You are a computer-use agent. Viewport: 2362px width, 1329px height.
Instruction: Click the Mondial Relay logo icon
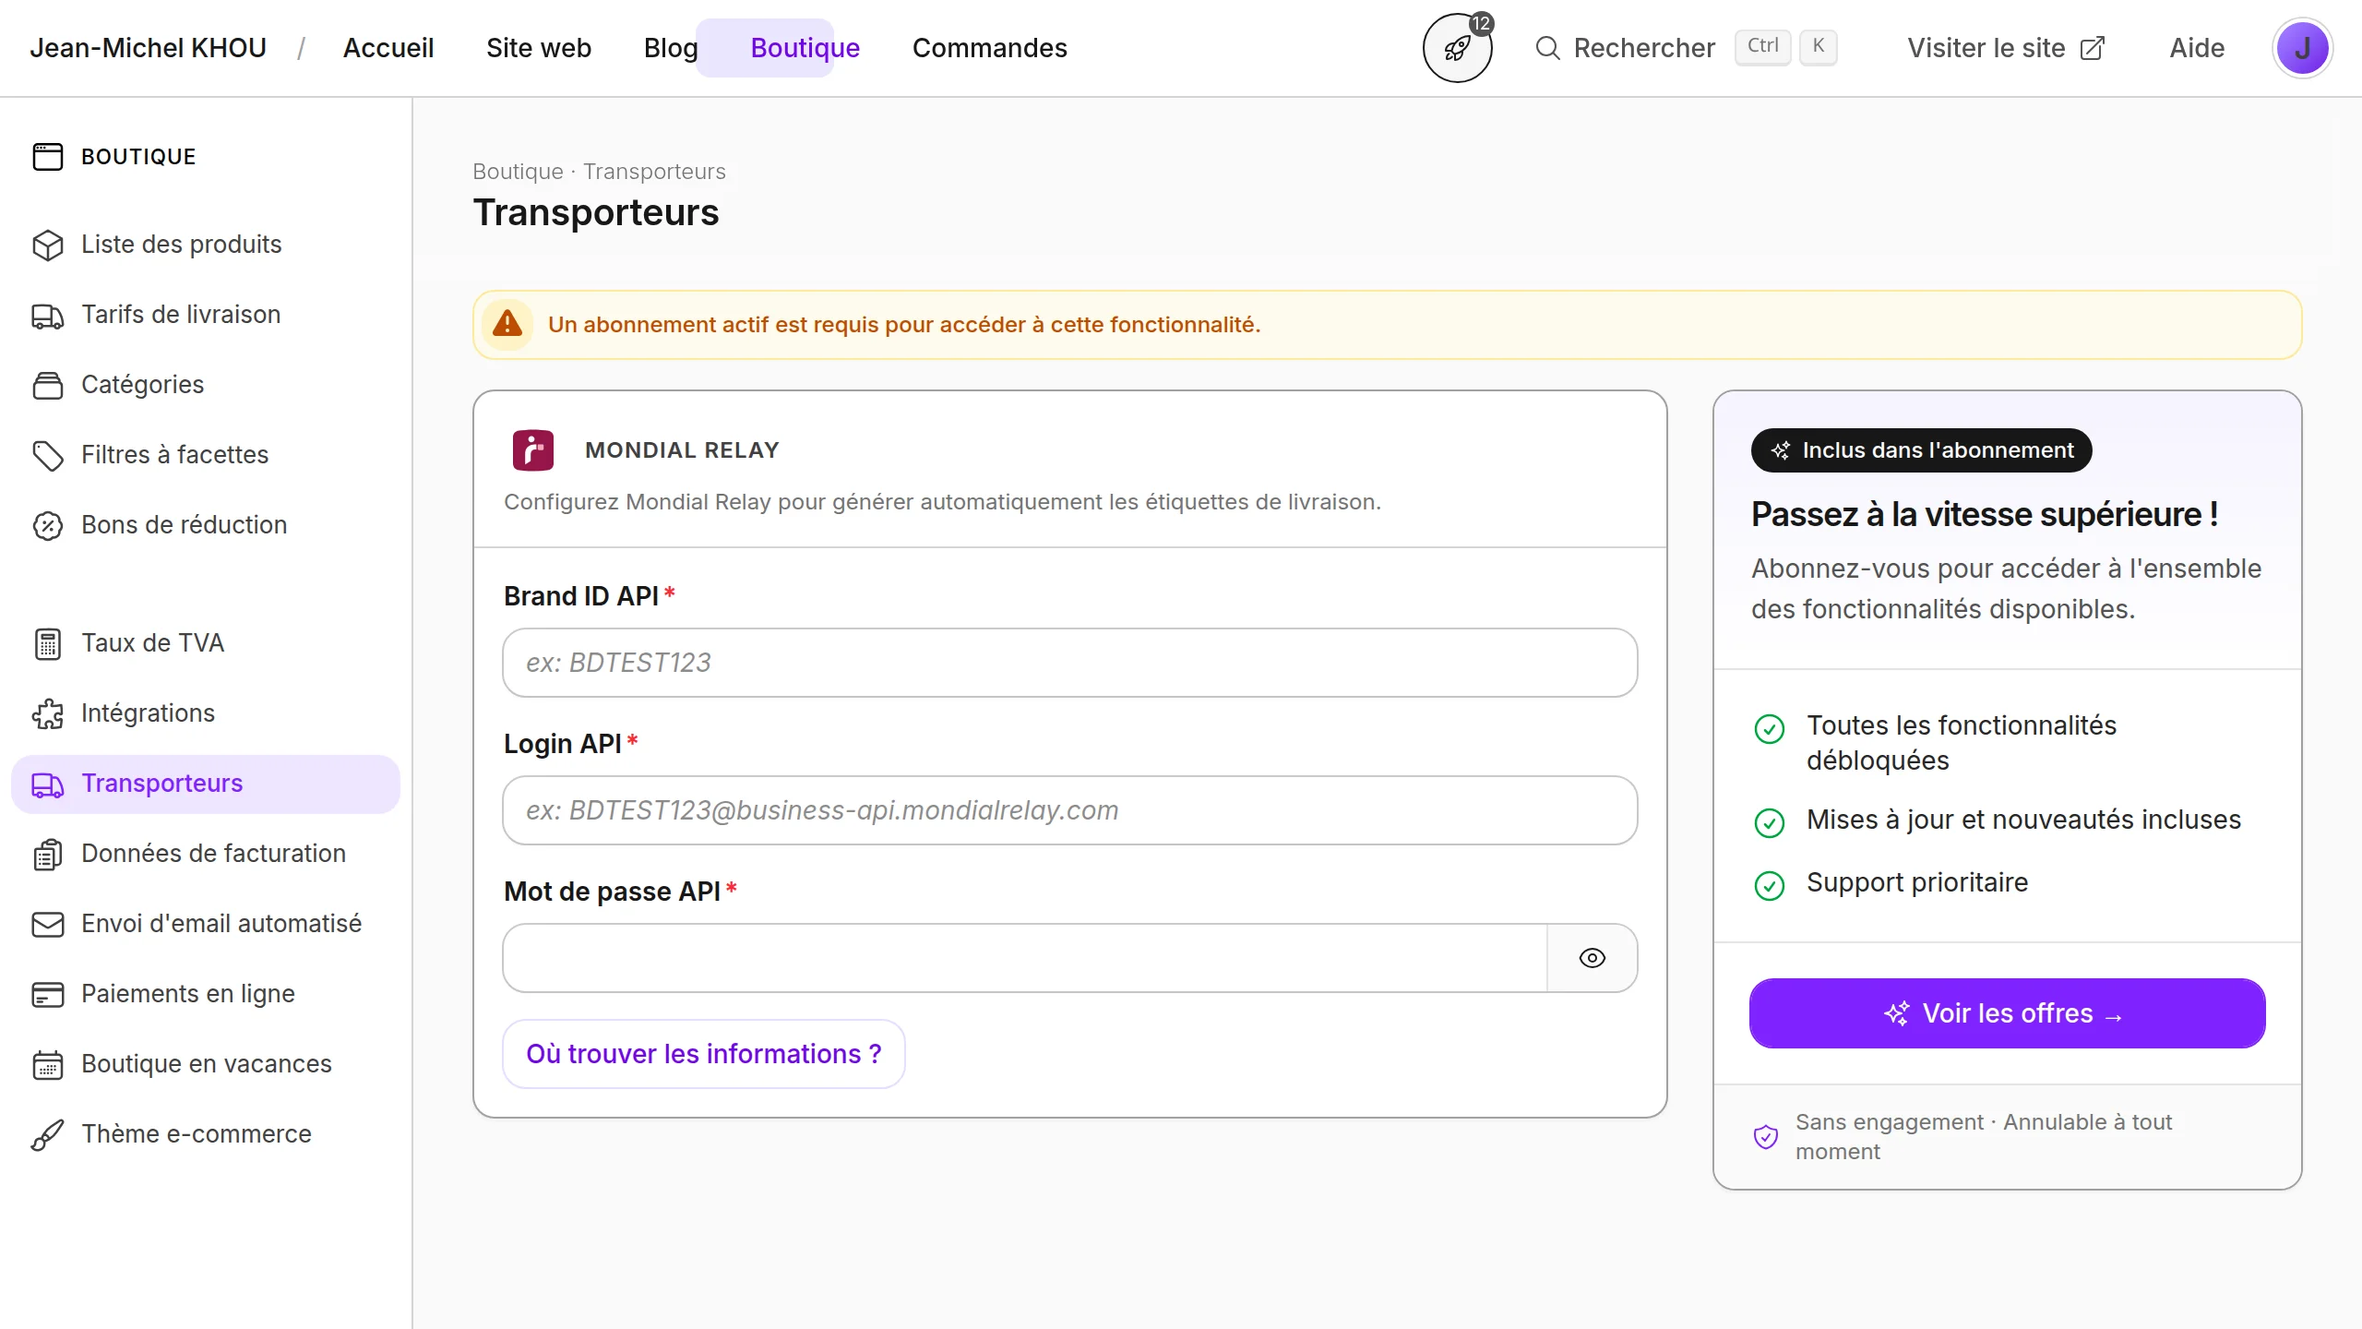pyautogui.click(x=533, y=450)
